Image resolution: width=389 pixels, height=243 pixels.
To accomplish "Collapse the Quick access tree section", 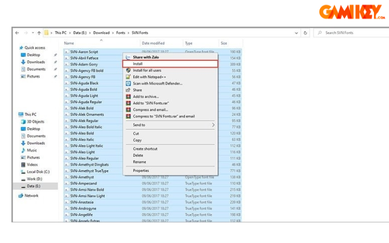I will coord(16,48).
